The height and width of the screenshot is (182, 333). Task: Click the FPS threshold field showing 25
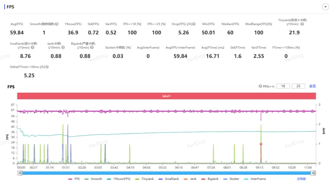298,86
